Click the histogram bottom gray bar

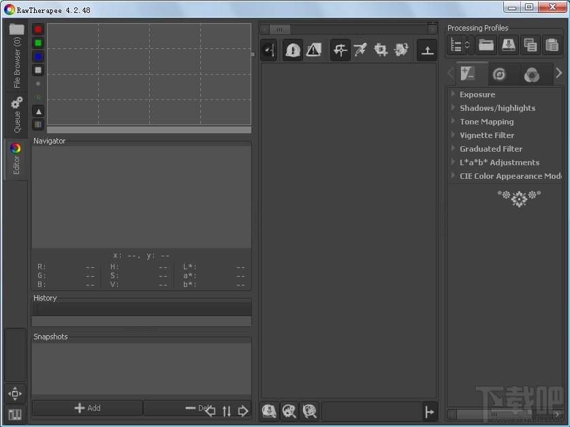tap(149, 130)
